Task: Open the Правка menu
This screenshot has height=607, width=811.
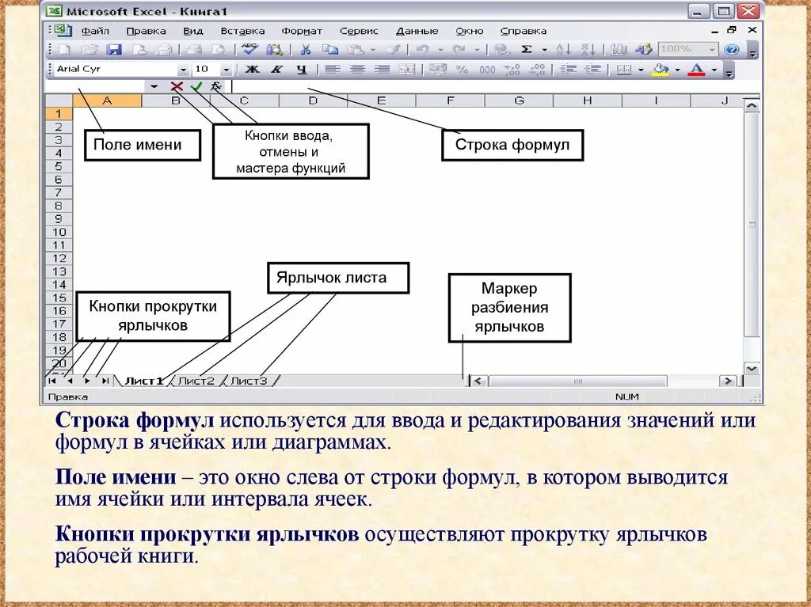Action: point(146,31)
